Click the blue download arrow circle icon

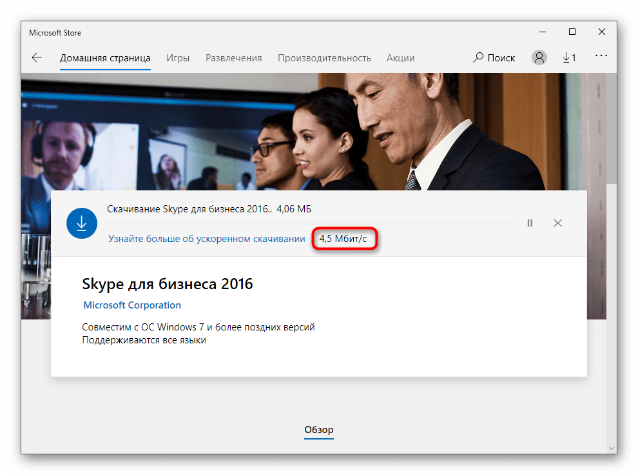(x=82, y=223)
